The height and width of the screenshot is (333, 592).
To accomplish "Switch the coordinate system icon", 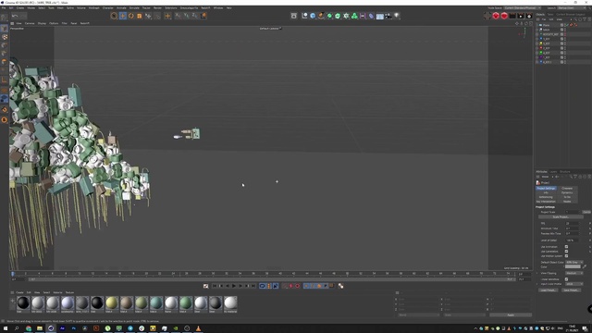I will [x=203, y=16].
